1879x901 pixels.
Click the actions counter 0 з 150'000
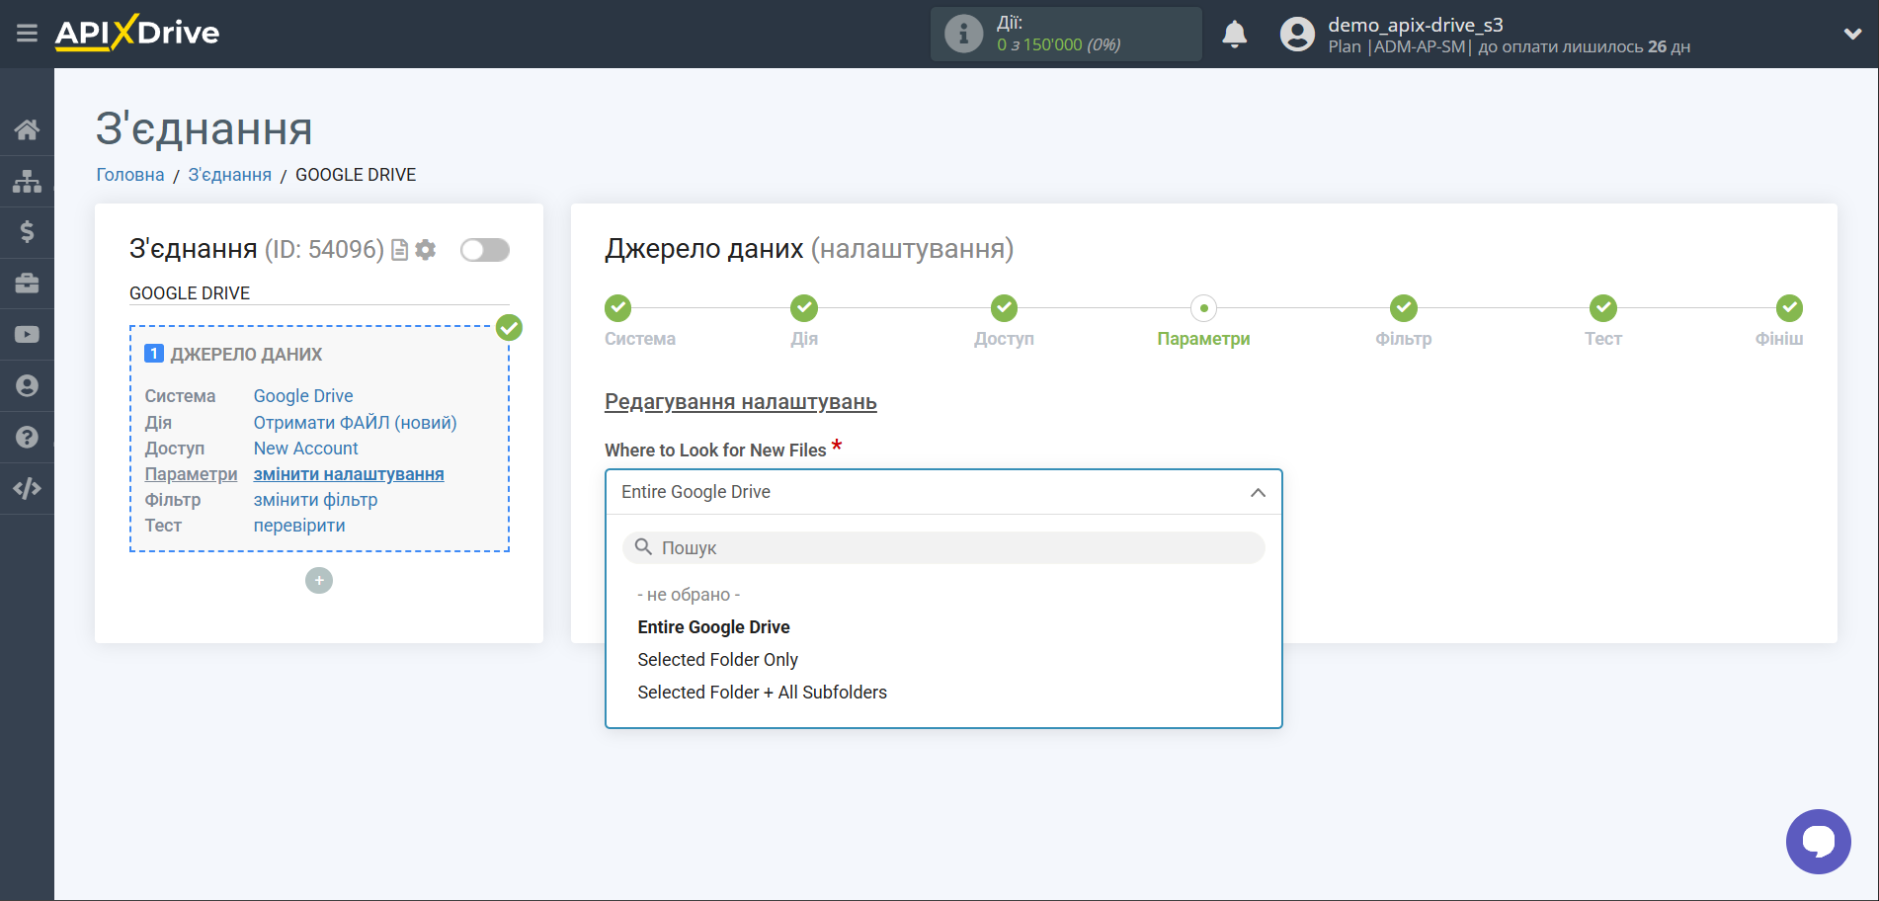(x=1059, y=44)
